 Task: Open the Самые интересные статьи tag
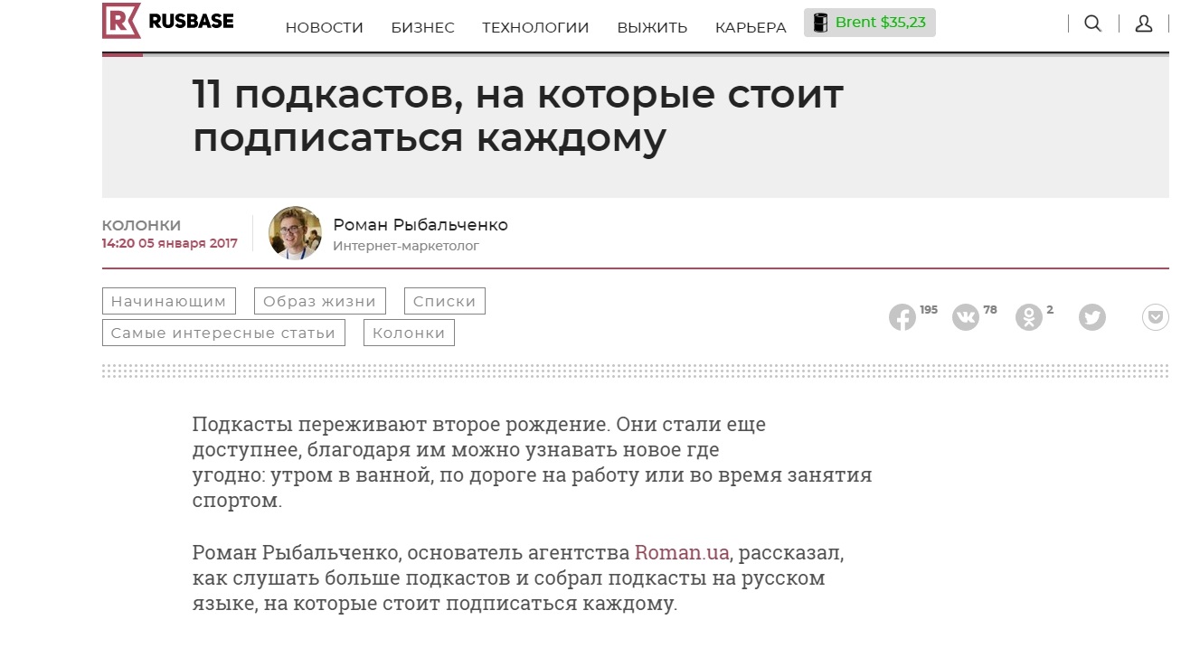click(x=223, y=333)
